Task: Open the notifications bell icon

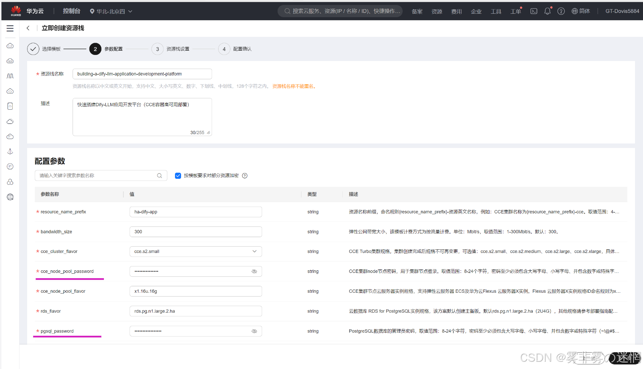Action: click(547, 11)
